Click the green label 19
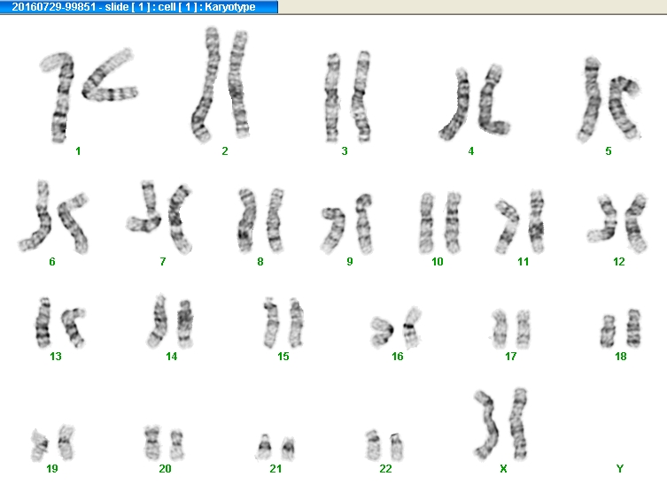 pyautogui.click(x=52, y=468)
